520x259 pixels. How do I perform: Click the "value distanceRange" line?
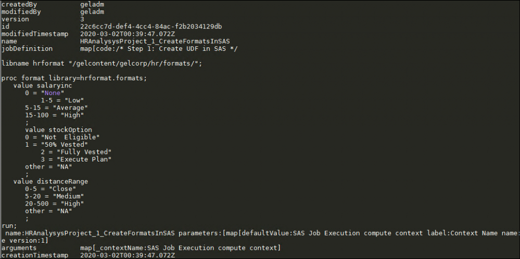50,182
